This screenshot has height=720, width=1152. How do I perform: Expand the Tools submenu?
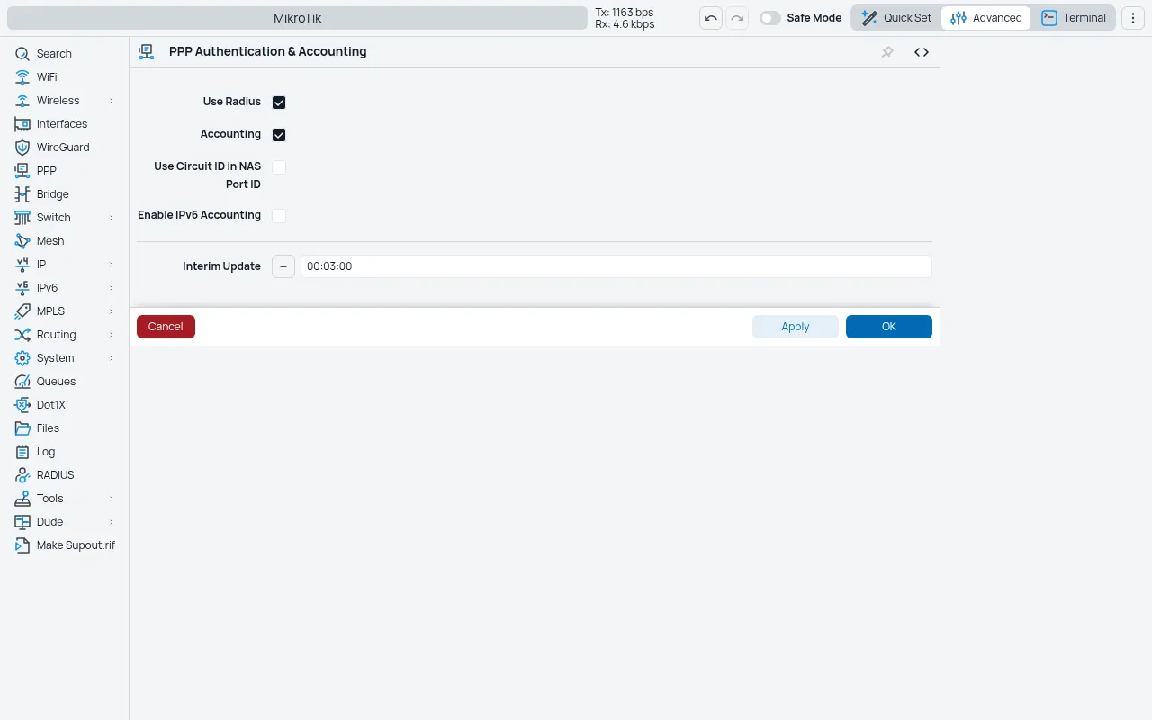112,499
